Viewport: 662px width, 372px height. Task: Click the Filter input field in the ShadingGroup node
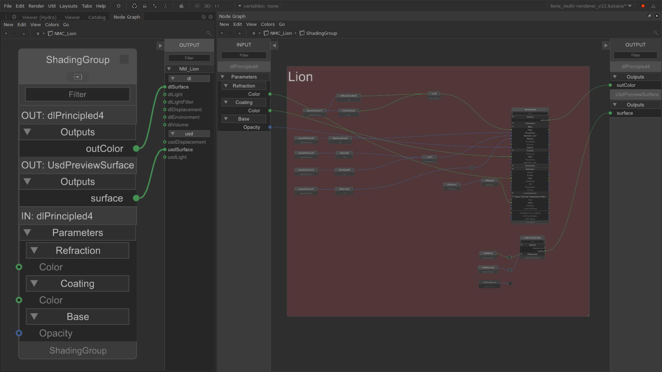tap(77, 94)
